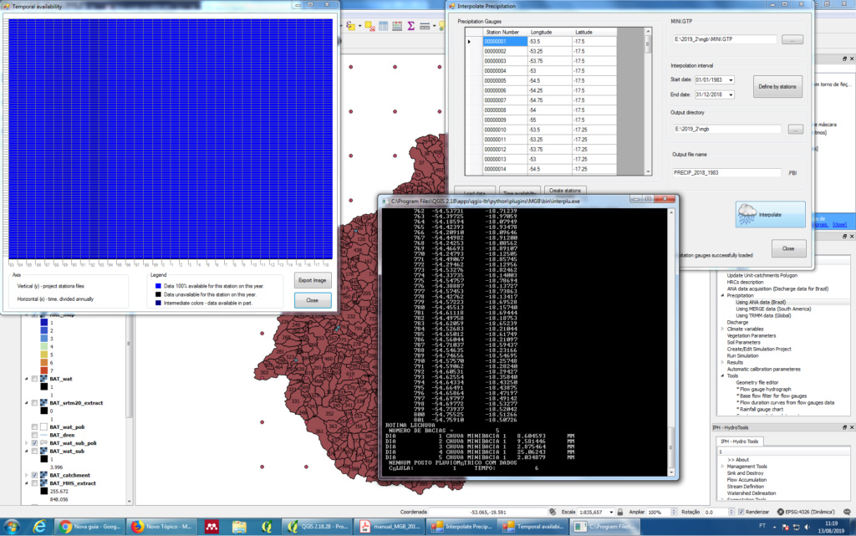This screenshot has height=536, width=856.
Task: Toggle the BAT_srtm20_extract layer checkbox
Action: pyautogui.click(x=35, y=403)
